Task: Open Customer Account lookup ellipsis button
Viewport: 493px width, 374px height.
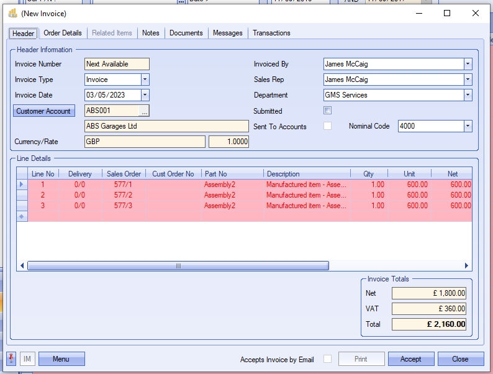Action: tap(144, 111)
